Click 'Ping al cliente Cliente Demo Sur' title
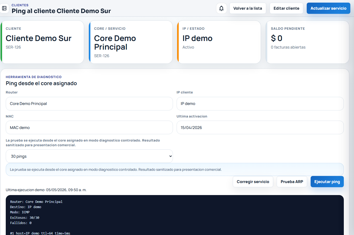 coord(61,11)
